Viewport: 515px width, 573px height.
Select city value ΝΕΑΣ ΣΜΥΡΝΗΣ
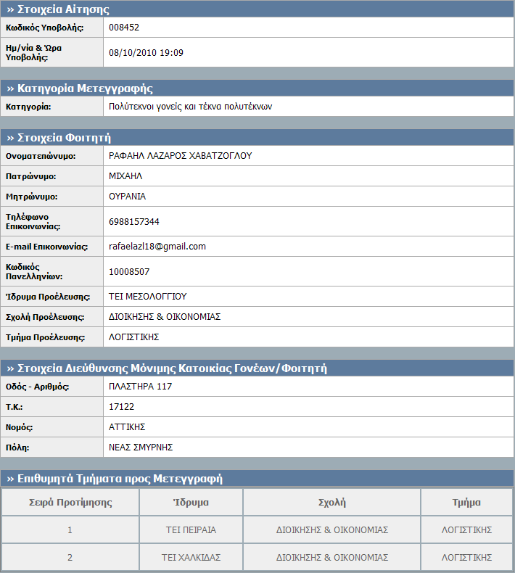click(x=141, y=448)
